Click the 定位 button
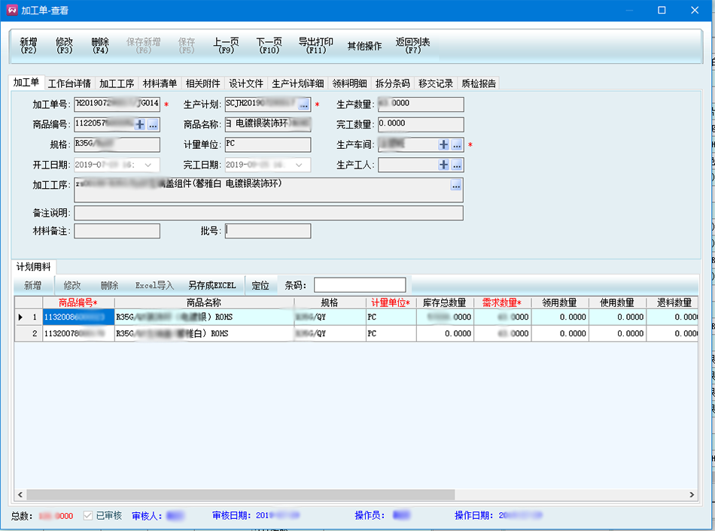Screen dimensions: 715x531 coord(260,285)
